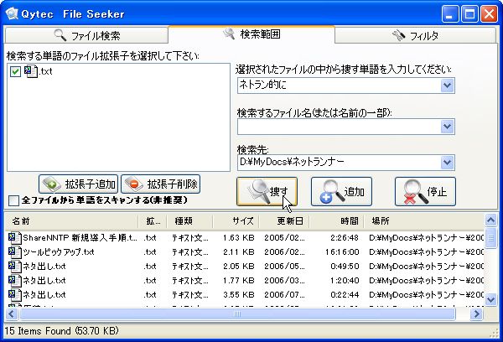Select ネタ出し.txt sized 3.55 KB

point(245,294)
